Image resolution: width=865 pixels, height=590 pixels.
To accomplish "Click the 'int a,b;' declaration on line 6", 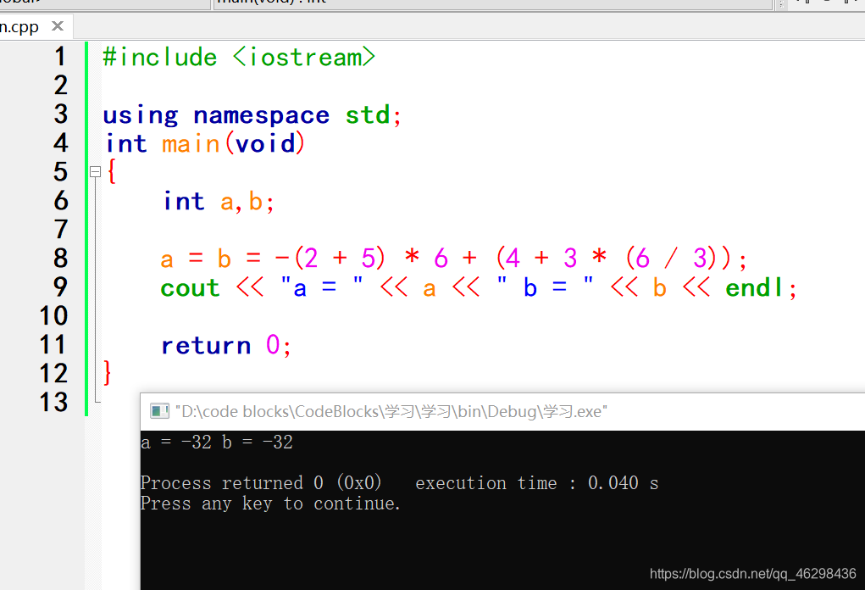I will click(219, 202).
